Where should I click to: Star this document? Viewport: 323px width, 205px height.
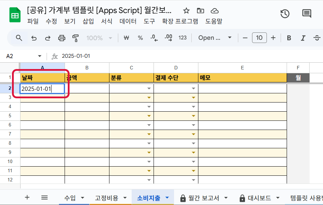click(186, 11)
